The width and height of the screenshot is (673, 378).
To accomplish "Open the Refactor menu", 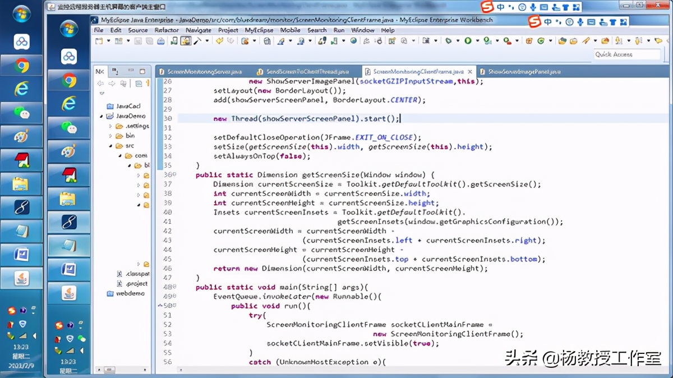I will tap(167, 30).
